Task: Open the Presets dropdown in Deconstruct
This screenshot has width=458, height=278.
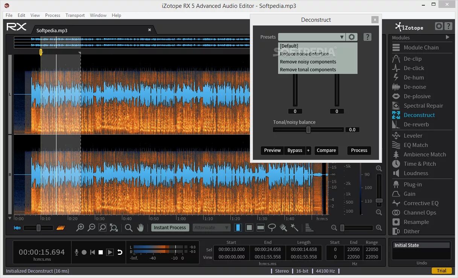Action: click(312, 37)
